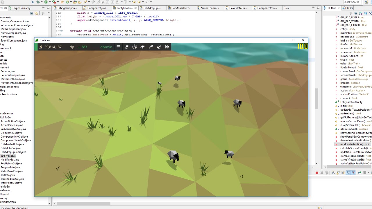Click the Forward navigation arrow in toolbar
The width and height of the screenshot is (372, 209).
pyautogui.click(x=147, y=2)
